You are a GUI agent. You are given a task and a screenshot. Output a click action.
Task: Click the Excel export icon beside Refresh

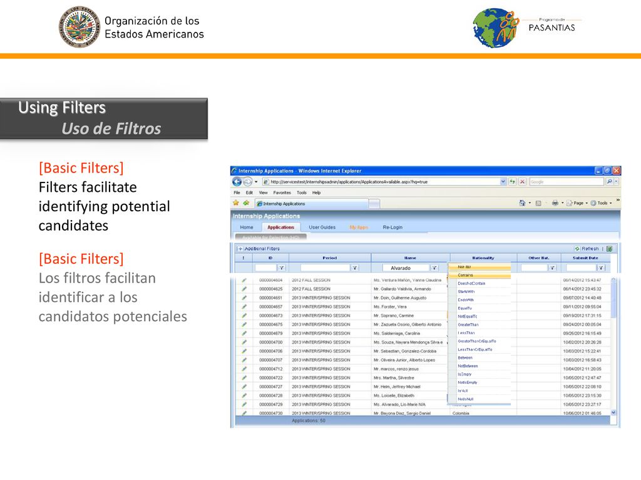pos(610,249)
